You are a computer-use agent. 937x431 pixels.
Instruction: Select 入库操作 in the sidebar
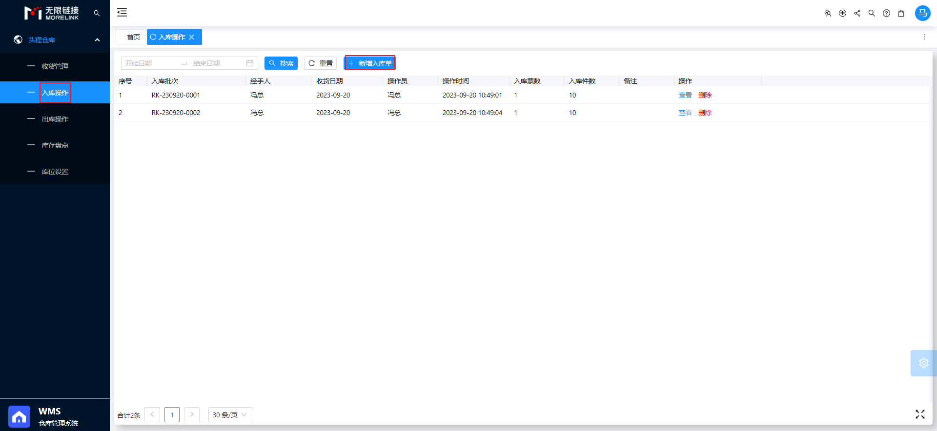[55, 93]
